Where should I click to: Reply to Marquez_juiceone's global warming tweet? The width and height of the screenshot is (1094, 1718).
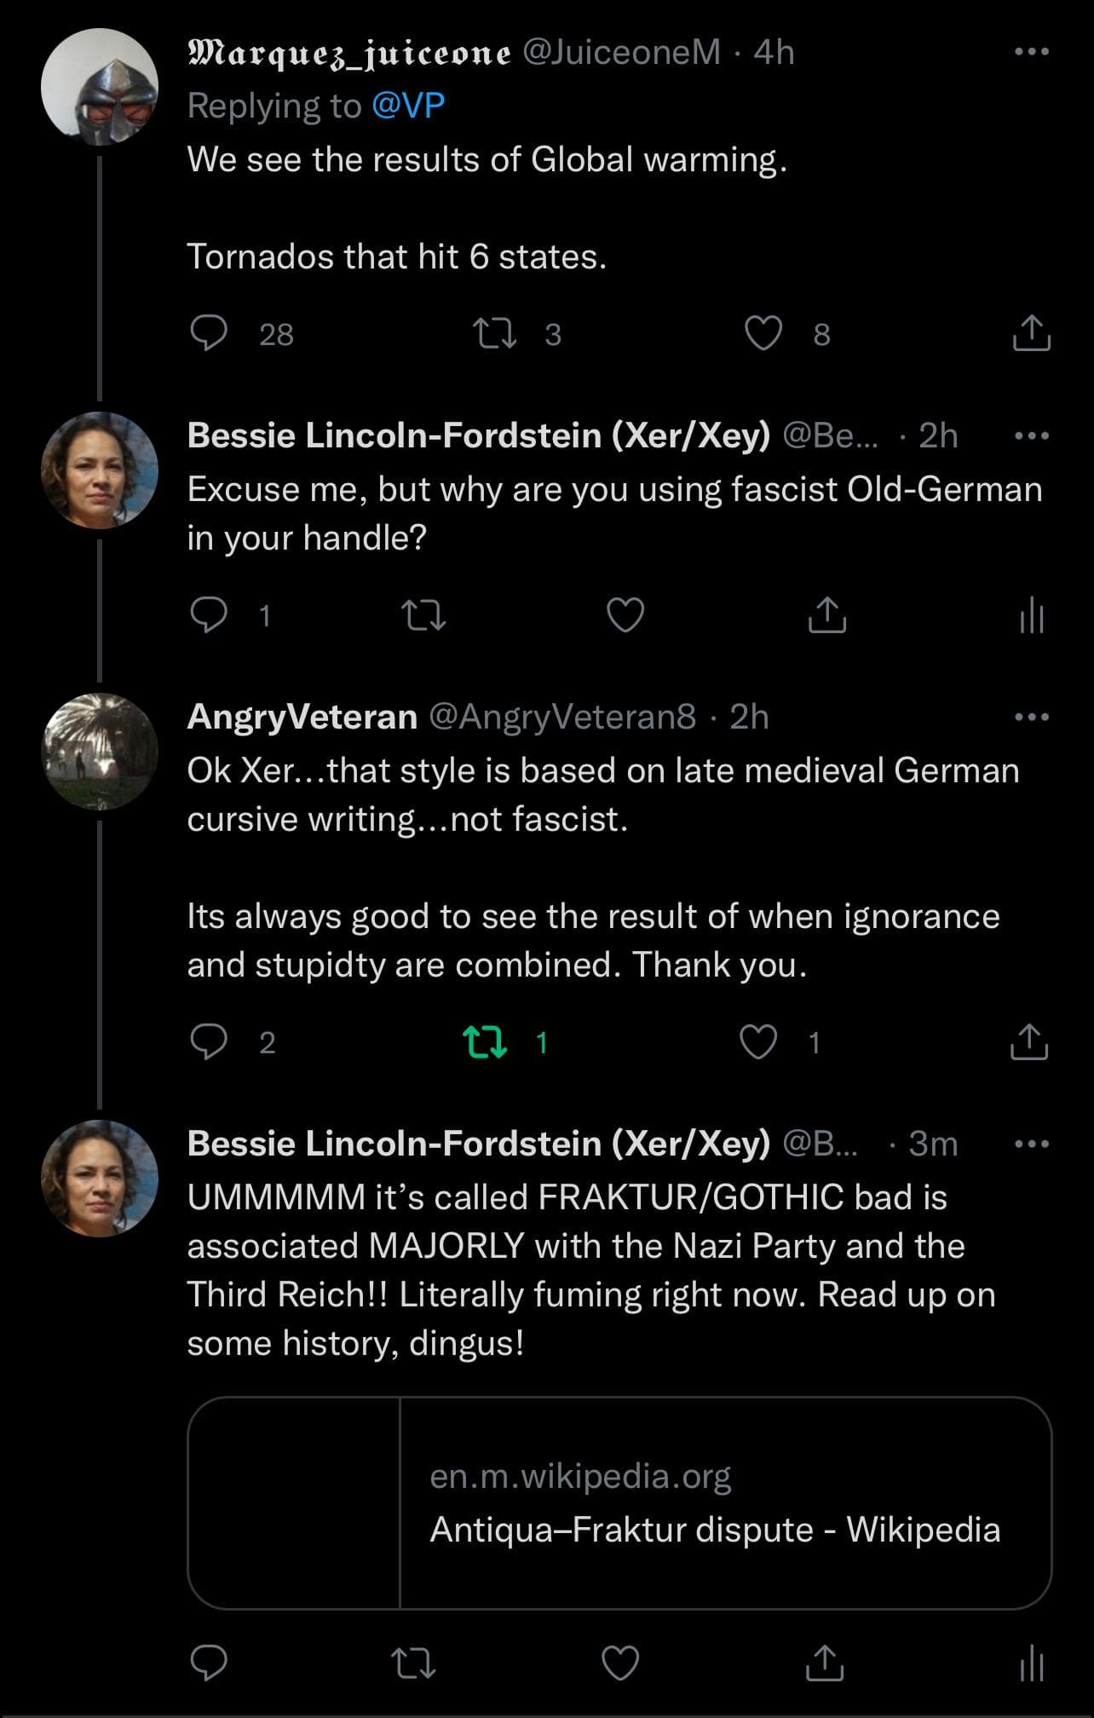click(x=209, y=333)
